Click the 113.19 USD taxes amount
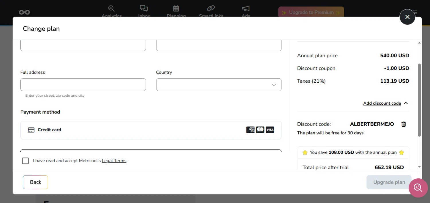 [x=395, y=81]
